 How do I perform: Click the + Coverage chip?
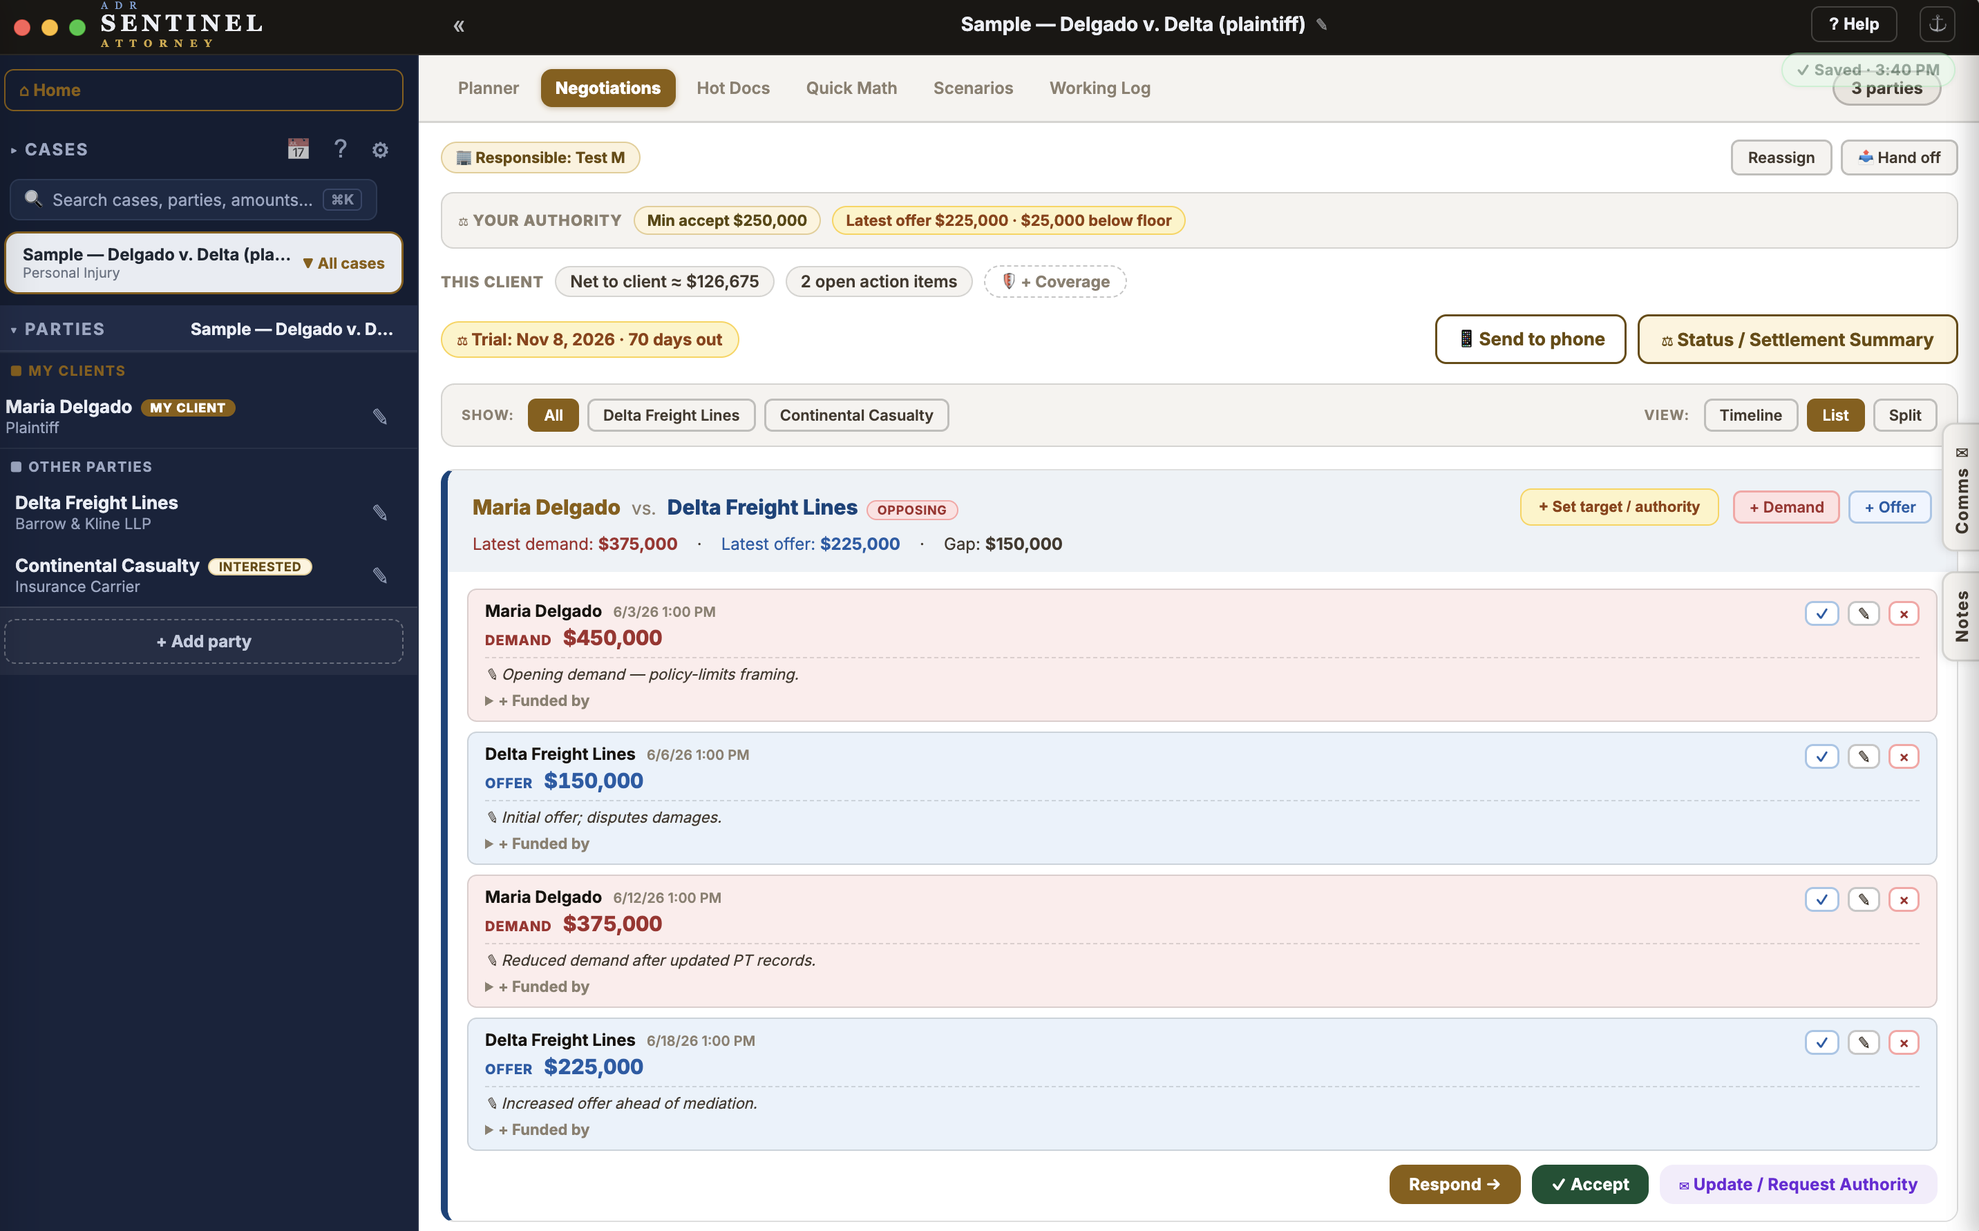[x=1054, y=282]
